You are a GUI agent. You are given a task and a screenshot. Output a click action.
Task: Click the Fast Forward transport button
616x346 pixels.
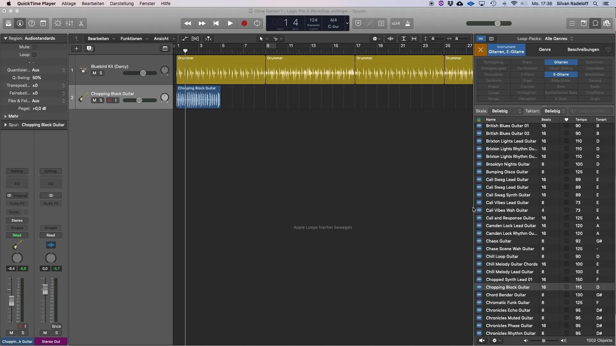tap(202, 23)
